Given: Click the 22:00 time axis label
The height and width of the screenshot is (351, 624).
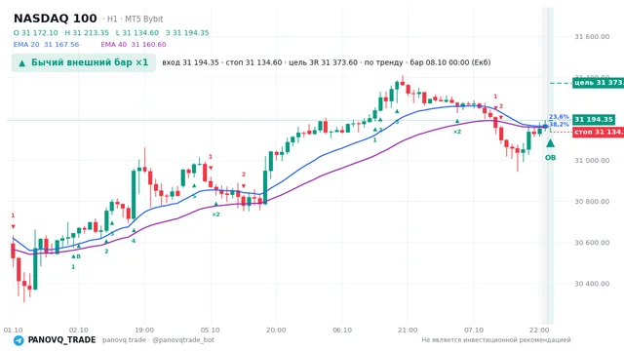Looking at the screenshot, I should tap(539, 331).
